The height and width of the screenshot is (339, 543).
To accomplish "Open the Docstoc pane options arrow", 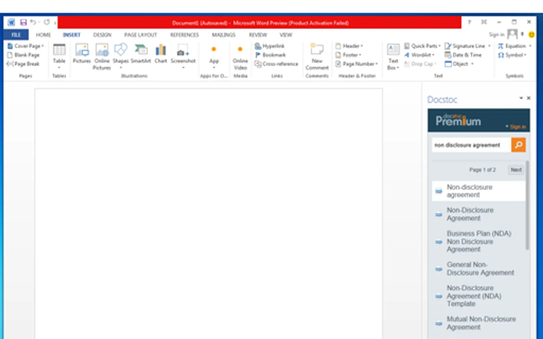I will (x=521, y=98).
